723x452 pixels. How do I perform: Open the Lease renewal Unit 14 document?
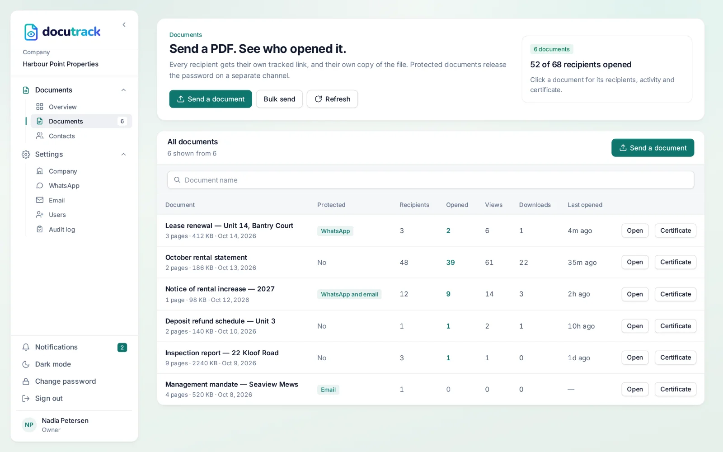point(635,231)
